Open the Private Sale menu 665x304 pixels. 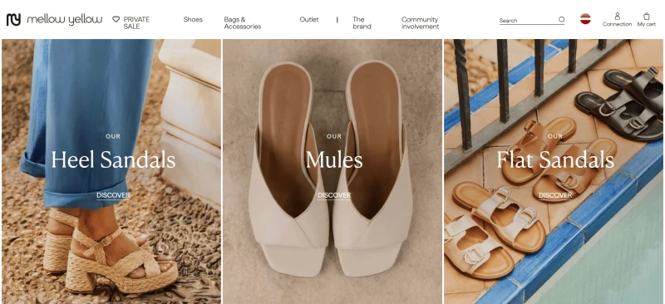click(x=136, y=23)
